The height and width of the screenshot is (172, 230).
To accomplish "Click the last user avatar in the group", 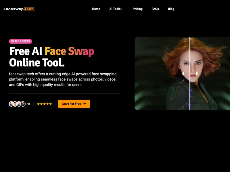I will click(23, 104).
